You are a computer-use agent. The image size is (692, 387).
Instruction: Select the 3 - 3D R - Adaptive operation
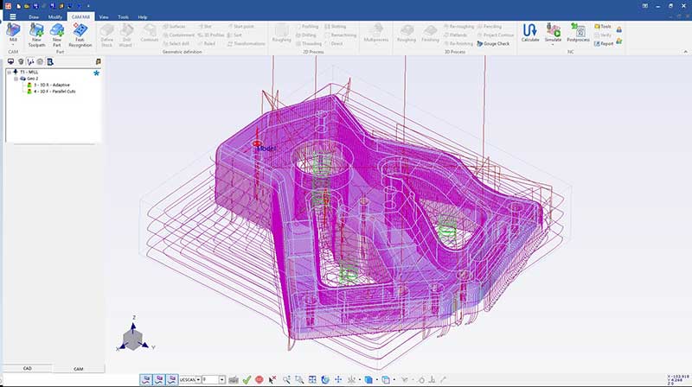50,85
